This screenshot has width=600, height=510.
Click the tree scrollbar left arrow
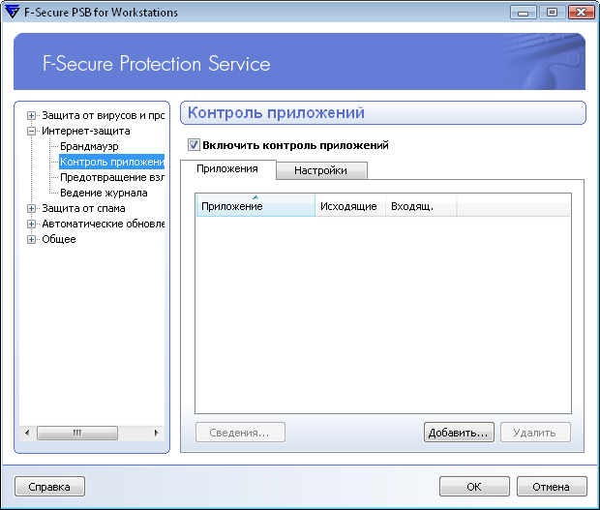pos(27,434)
